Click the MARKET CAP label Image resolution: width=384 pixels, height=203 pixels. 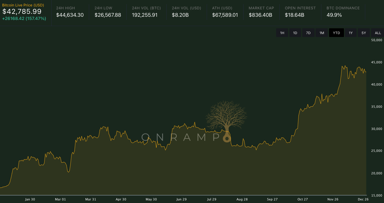click(x=261, y=8)
